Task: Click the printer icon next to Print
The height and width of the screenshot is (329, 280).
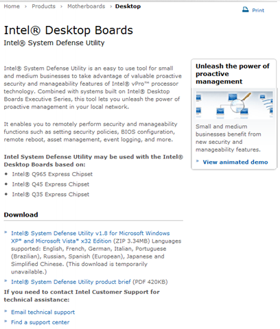Action: (245, 10)
